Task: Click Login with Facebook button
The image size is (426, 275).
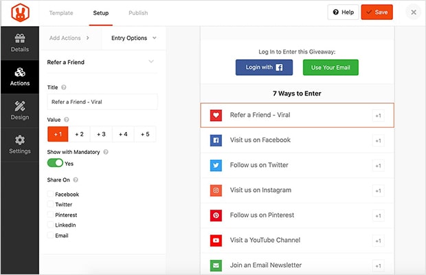Action: coord(264,67)
